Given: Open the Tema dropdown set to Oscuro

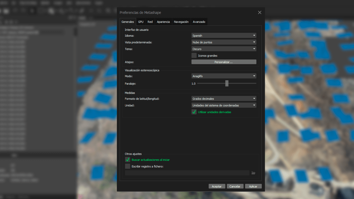Looking at the screenshot, I should tap(224, 49).
